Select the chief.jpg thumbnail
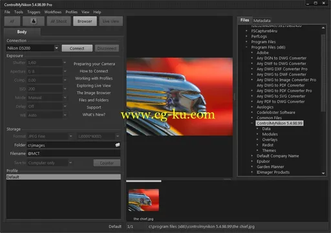 pos(144,200)
